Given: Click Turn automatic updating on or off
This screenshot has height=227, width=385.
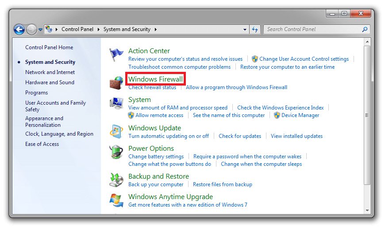Looking at the screenshot, I should 169,136.
